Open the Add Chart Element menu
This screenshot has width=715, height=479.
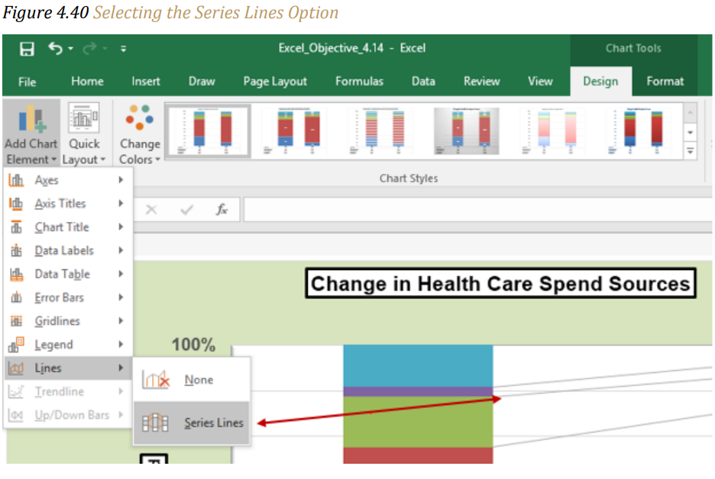click(x=31, y=133)
